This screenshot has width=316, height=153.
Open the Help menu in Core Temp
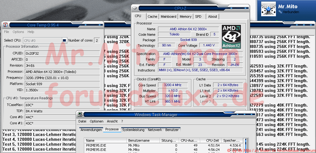31,32
